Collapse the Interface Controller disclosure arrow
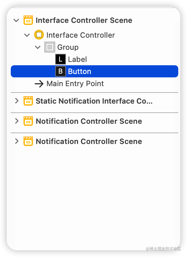This screenshot has width=187, height=257. point(27,35)
